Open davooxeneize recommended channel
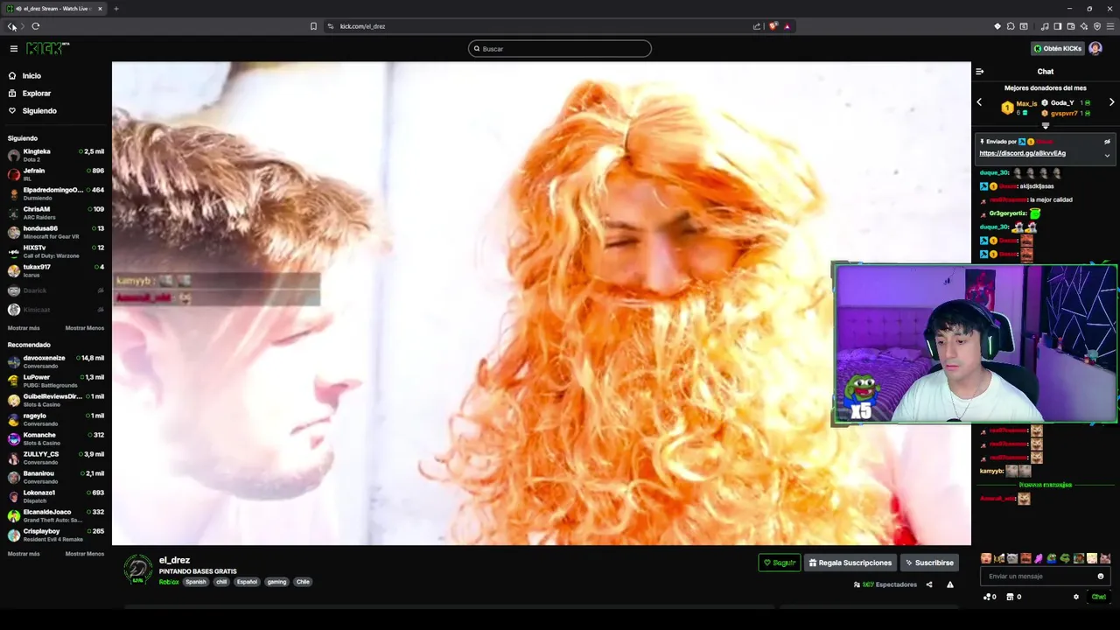The image size is (1120, 630). coord(55,361)
